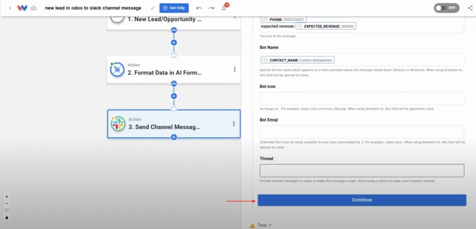Remove the PHONE tag from the message
The height and width of the screenshot is (229, 476).
265,20
